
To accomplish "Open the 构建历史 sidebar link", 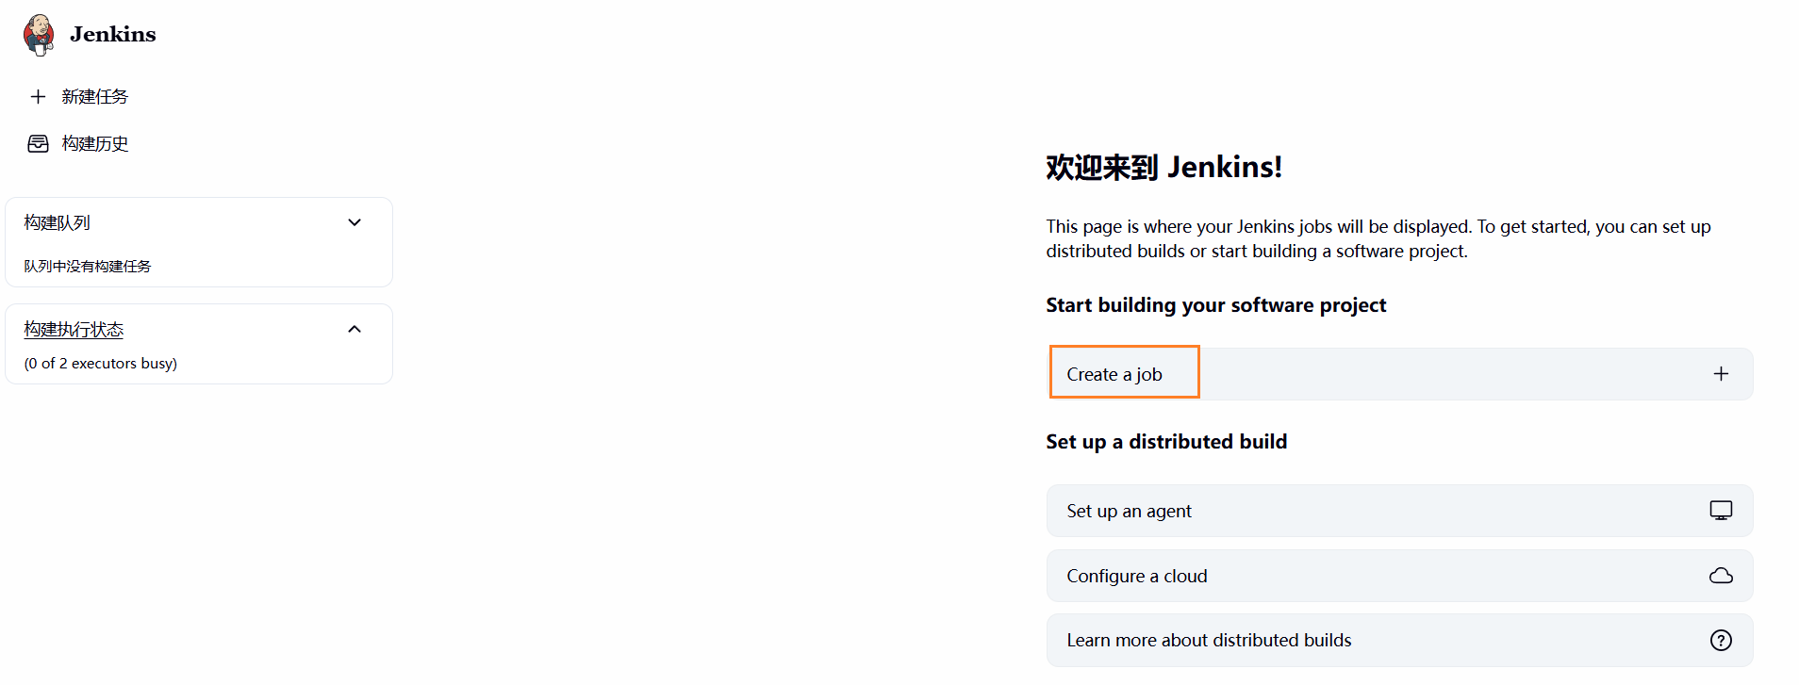I will click(x=95, y=143).
